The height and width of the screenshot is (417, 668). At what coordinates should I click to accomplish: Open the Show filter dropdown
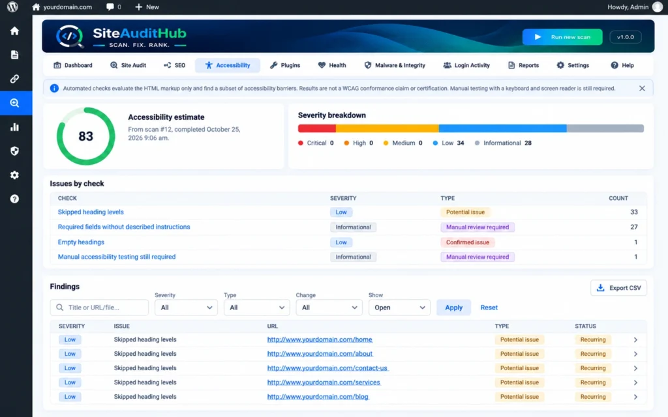pos(399,308)
